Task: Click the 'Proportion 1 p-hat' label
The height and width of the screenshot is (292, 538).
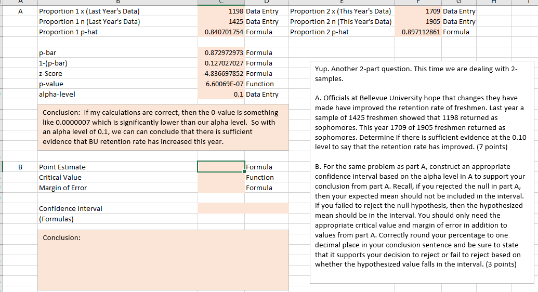Action: pyautogui.click(x=68, y=32)
